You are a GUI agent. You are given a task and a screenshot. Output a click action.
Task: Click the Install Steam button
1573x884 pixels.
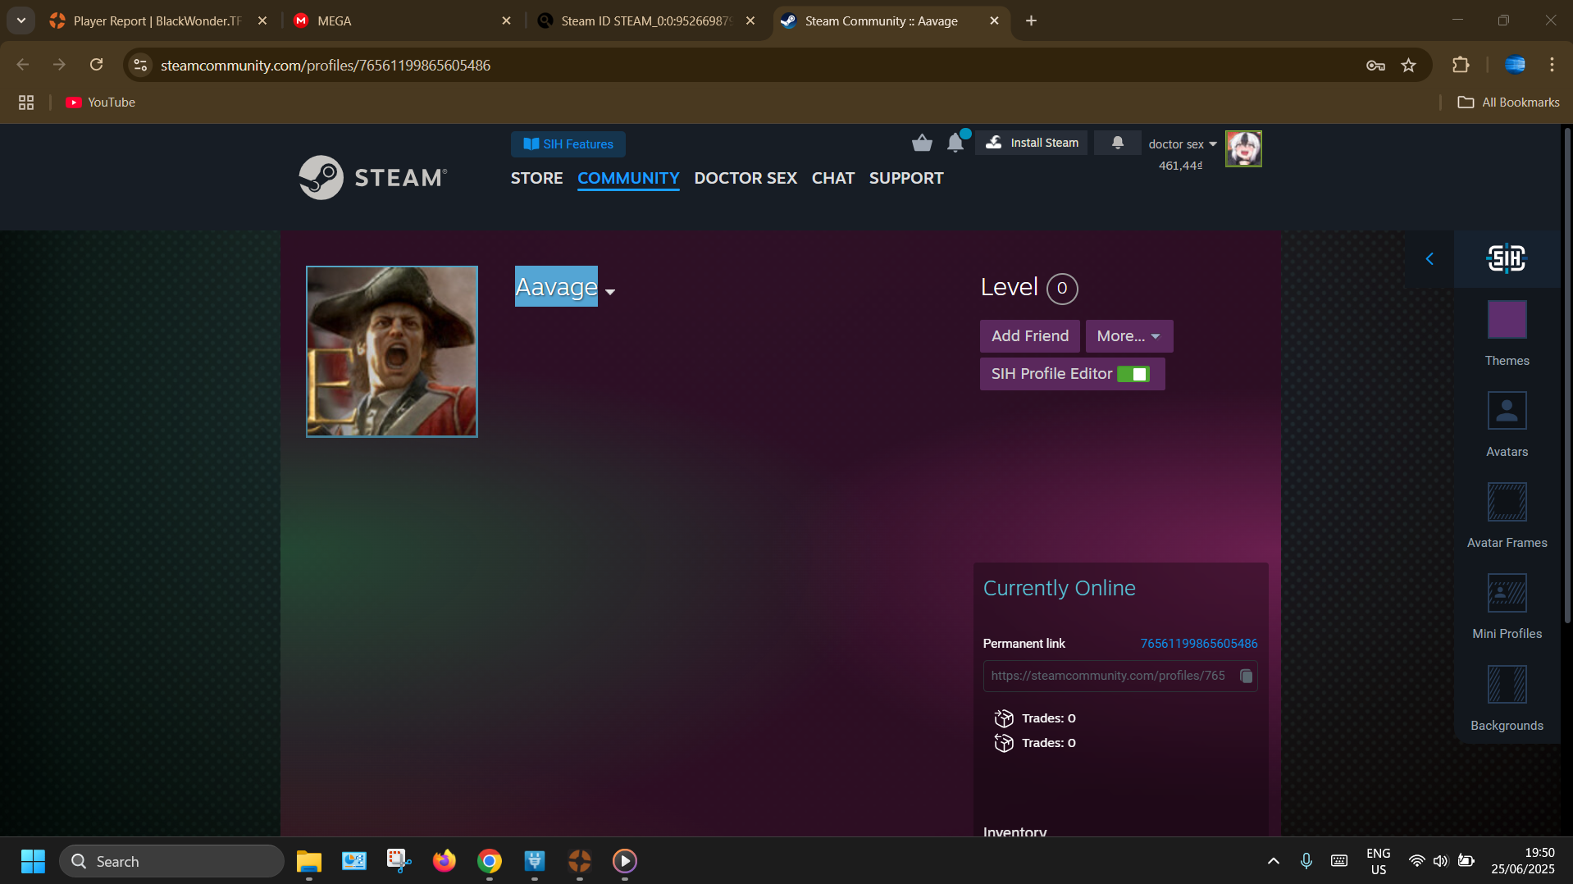[x=1032, y=143]
